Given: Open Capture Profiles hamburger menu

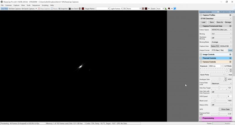Looking at the screenshot, I should [230, 15].
